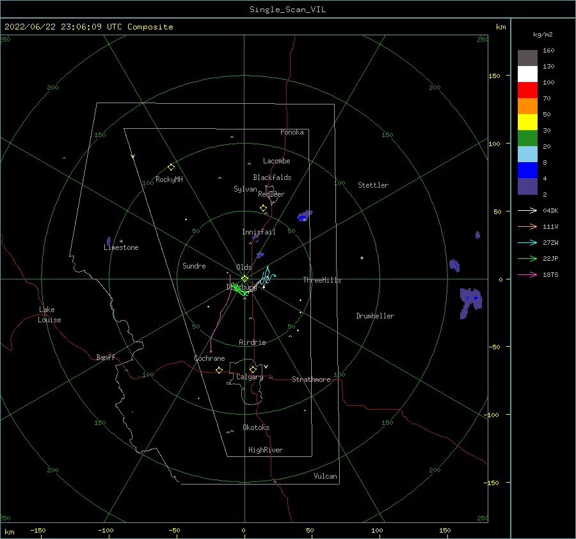Click the green 20-30 legend color swatch

pyautogui.click(x=527, y=138)
